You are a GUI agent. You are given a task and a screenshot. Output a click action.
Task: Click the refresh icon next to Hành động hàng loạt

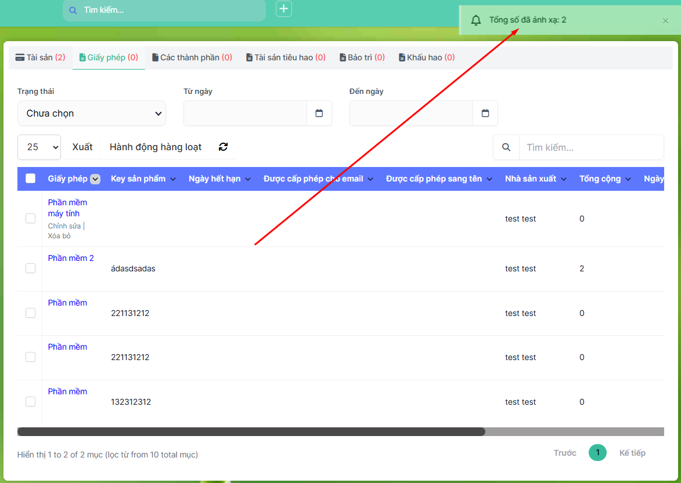click(x=223, y=147)
